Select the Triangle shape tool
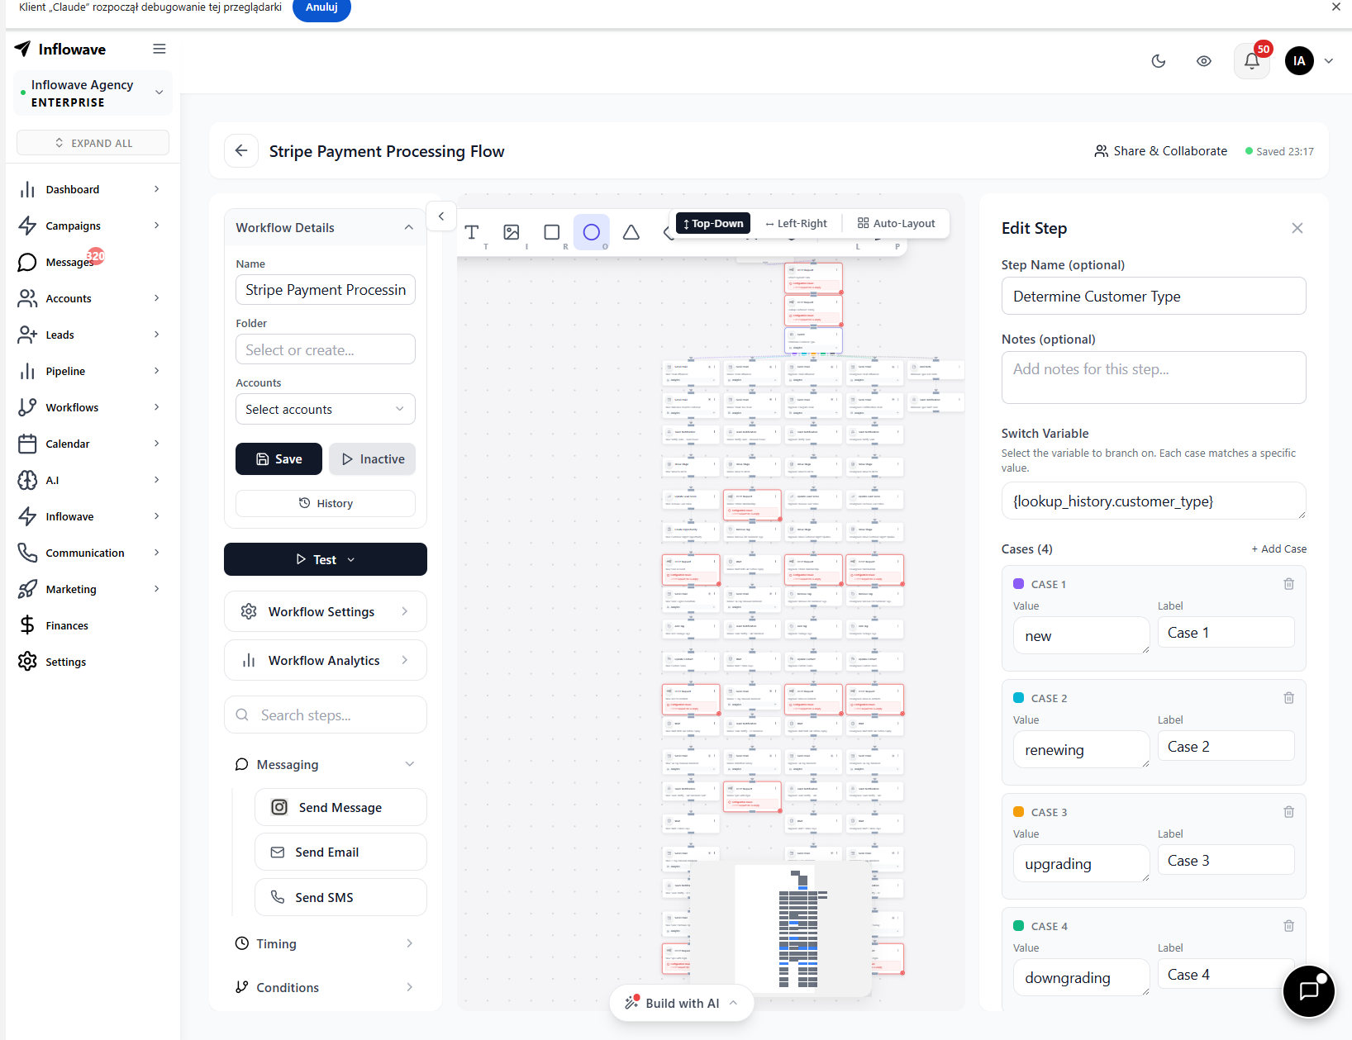The height and width of the screenshot is (1040, 1352). tap(631, 232)
